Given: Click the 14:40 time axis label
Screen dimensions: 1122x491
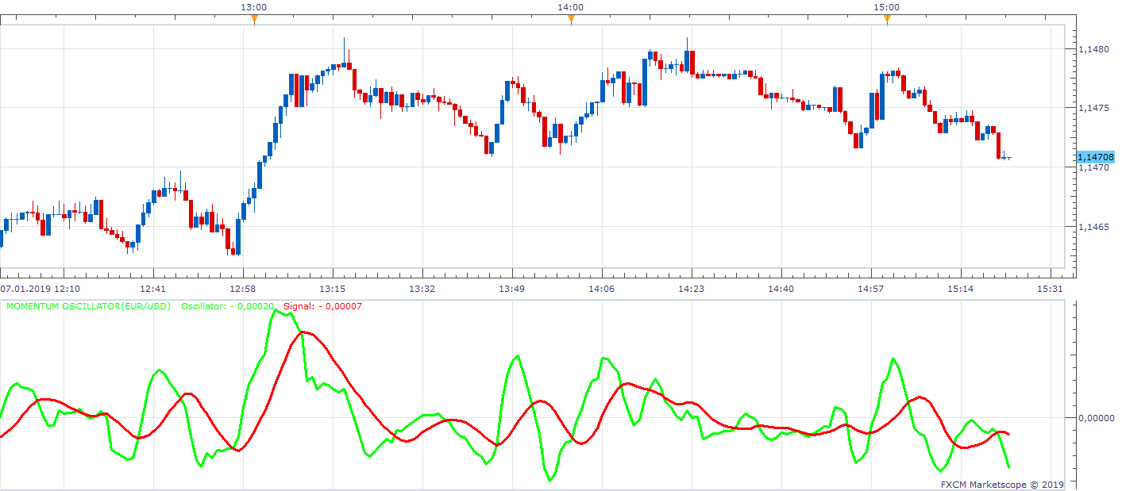Looking at the screenshot, I should [781, 289].
